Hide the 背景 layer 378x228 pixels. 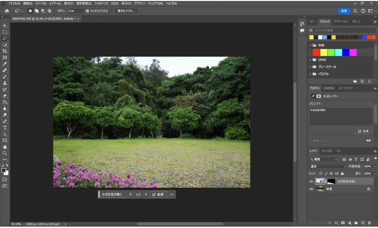tap(311, 189)
